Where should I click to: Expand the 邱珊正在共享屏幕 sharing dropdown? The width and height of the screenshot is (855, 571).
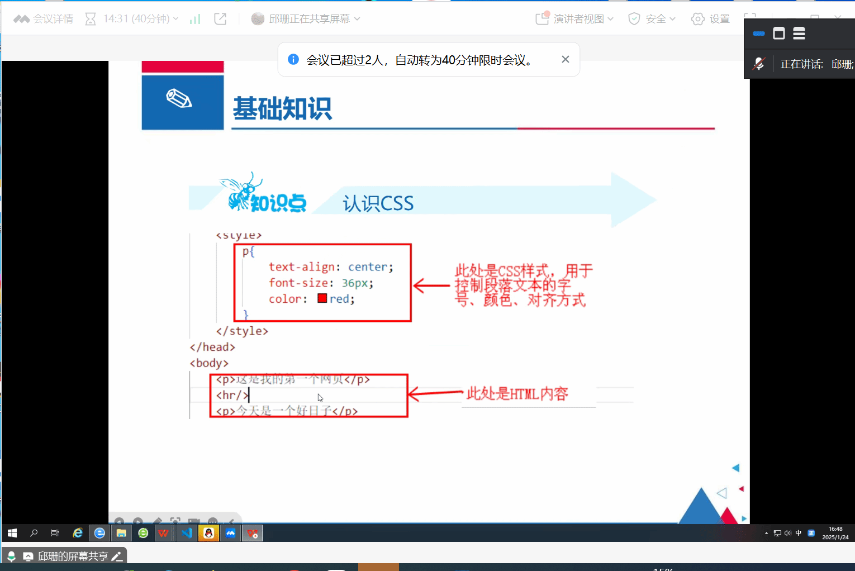pos(306,19)
